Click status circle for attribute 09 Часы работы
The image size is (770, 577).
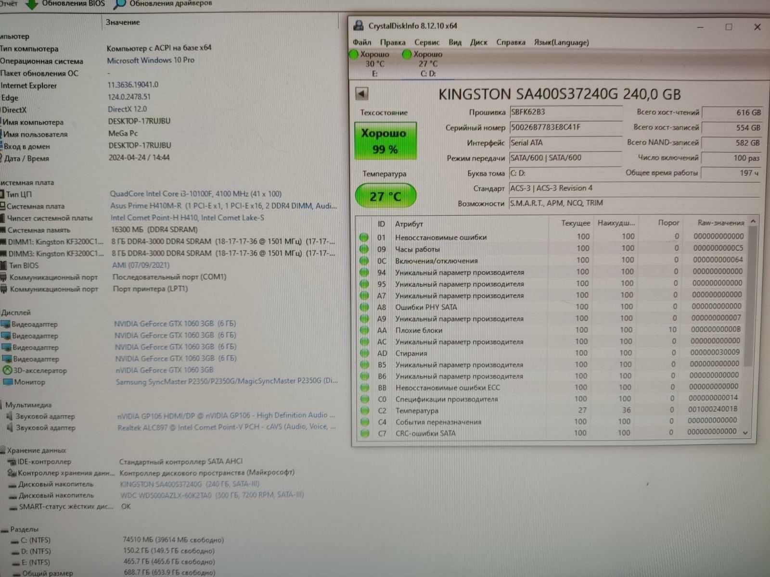pyautogui.click(x=364, y=249)
